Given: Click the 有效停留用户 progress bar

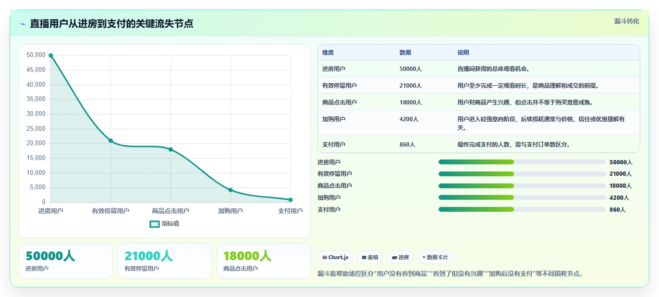Looking at the screenshot, I should click(x=522, y=174).
